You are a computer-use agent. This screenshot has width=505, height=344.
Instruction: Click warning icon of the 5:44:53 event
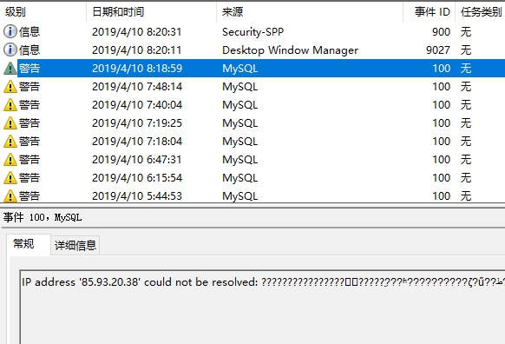pyautogui.click(x=10, y=196)
